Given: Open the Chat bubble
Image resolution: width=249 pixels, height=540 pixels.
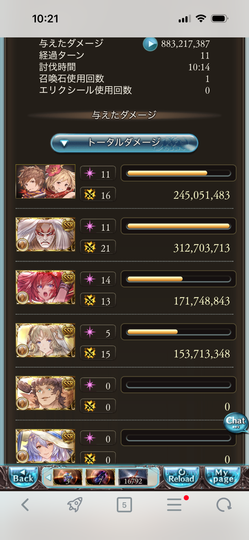Looking at the screenshot, I should click(236, 423).
